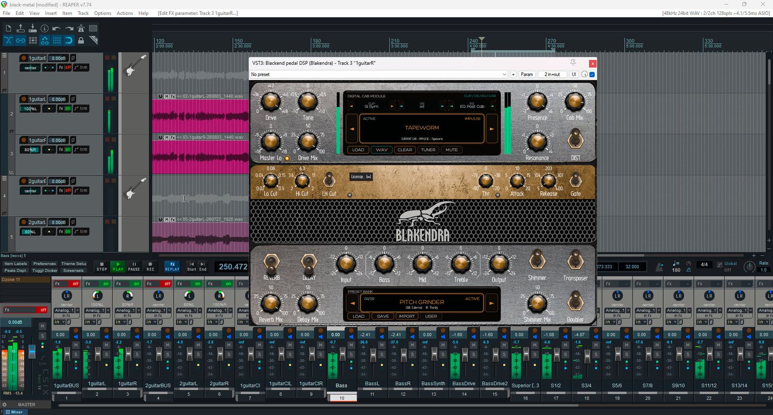The height and width of the screenshot is (415, 773).
Task: Toggle snap magnet icon in toolbar
Action: 69,41
